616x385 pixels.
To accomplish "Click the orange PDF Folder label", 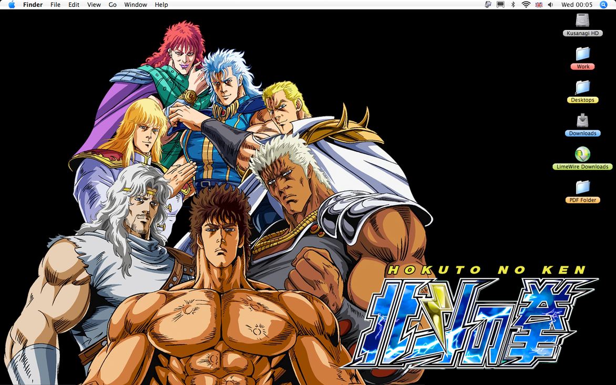I will click(582, 200).
